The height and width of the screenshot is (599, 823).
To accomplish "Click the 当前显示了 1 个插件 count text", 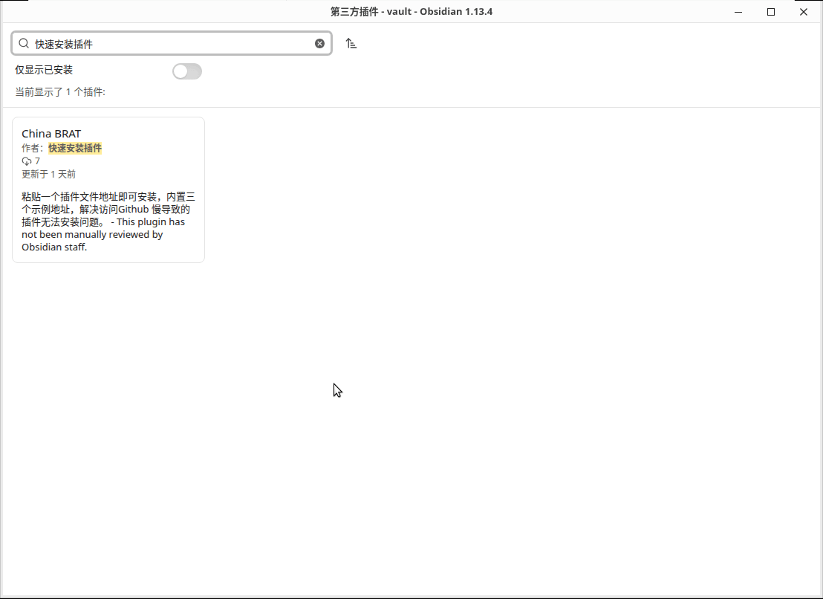I will tap(60, 92).
